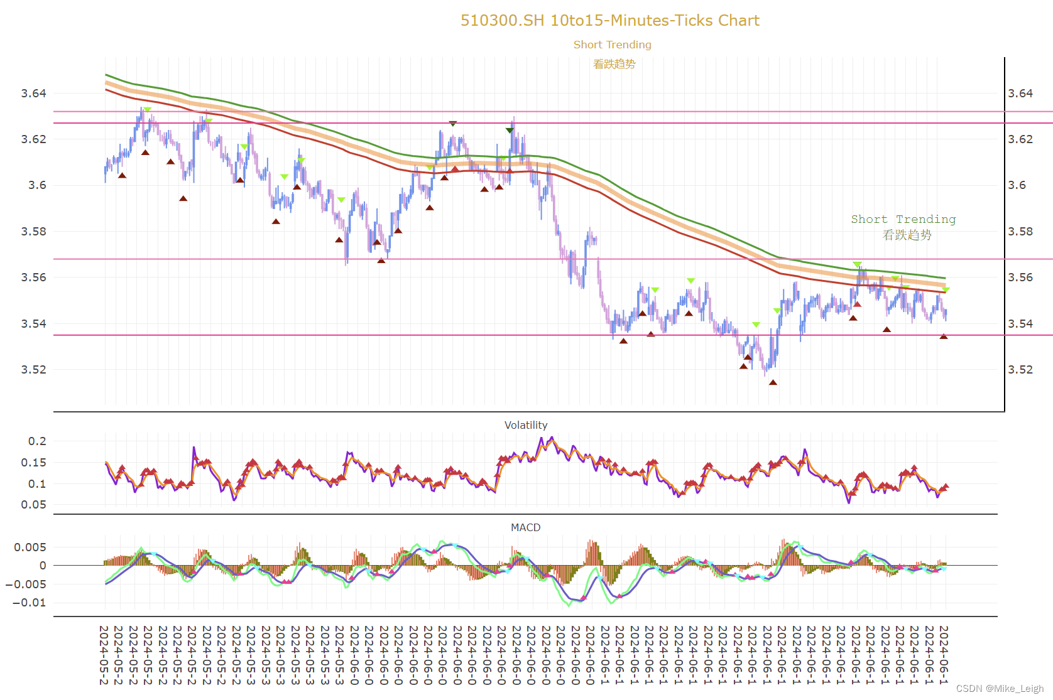
Task: Click the 0.005 tick on the MACD axis
Action: pyautogui.click(x=30, y=547)
